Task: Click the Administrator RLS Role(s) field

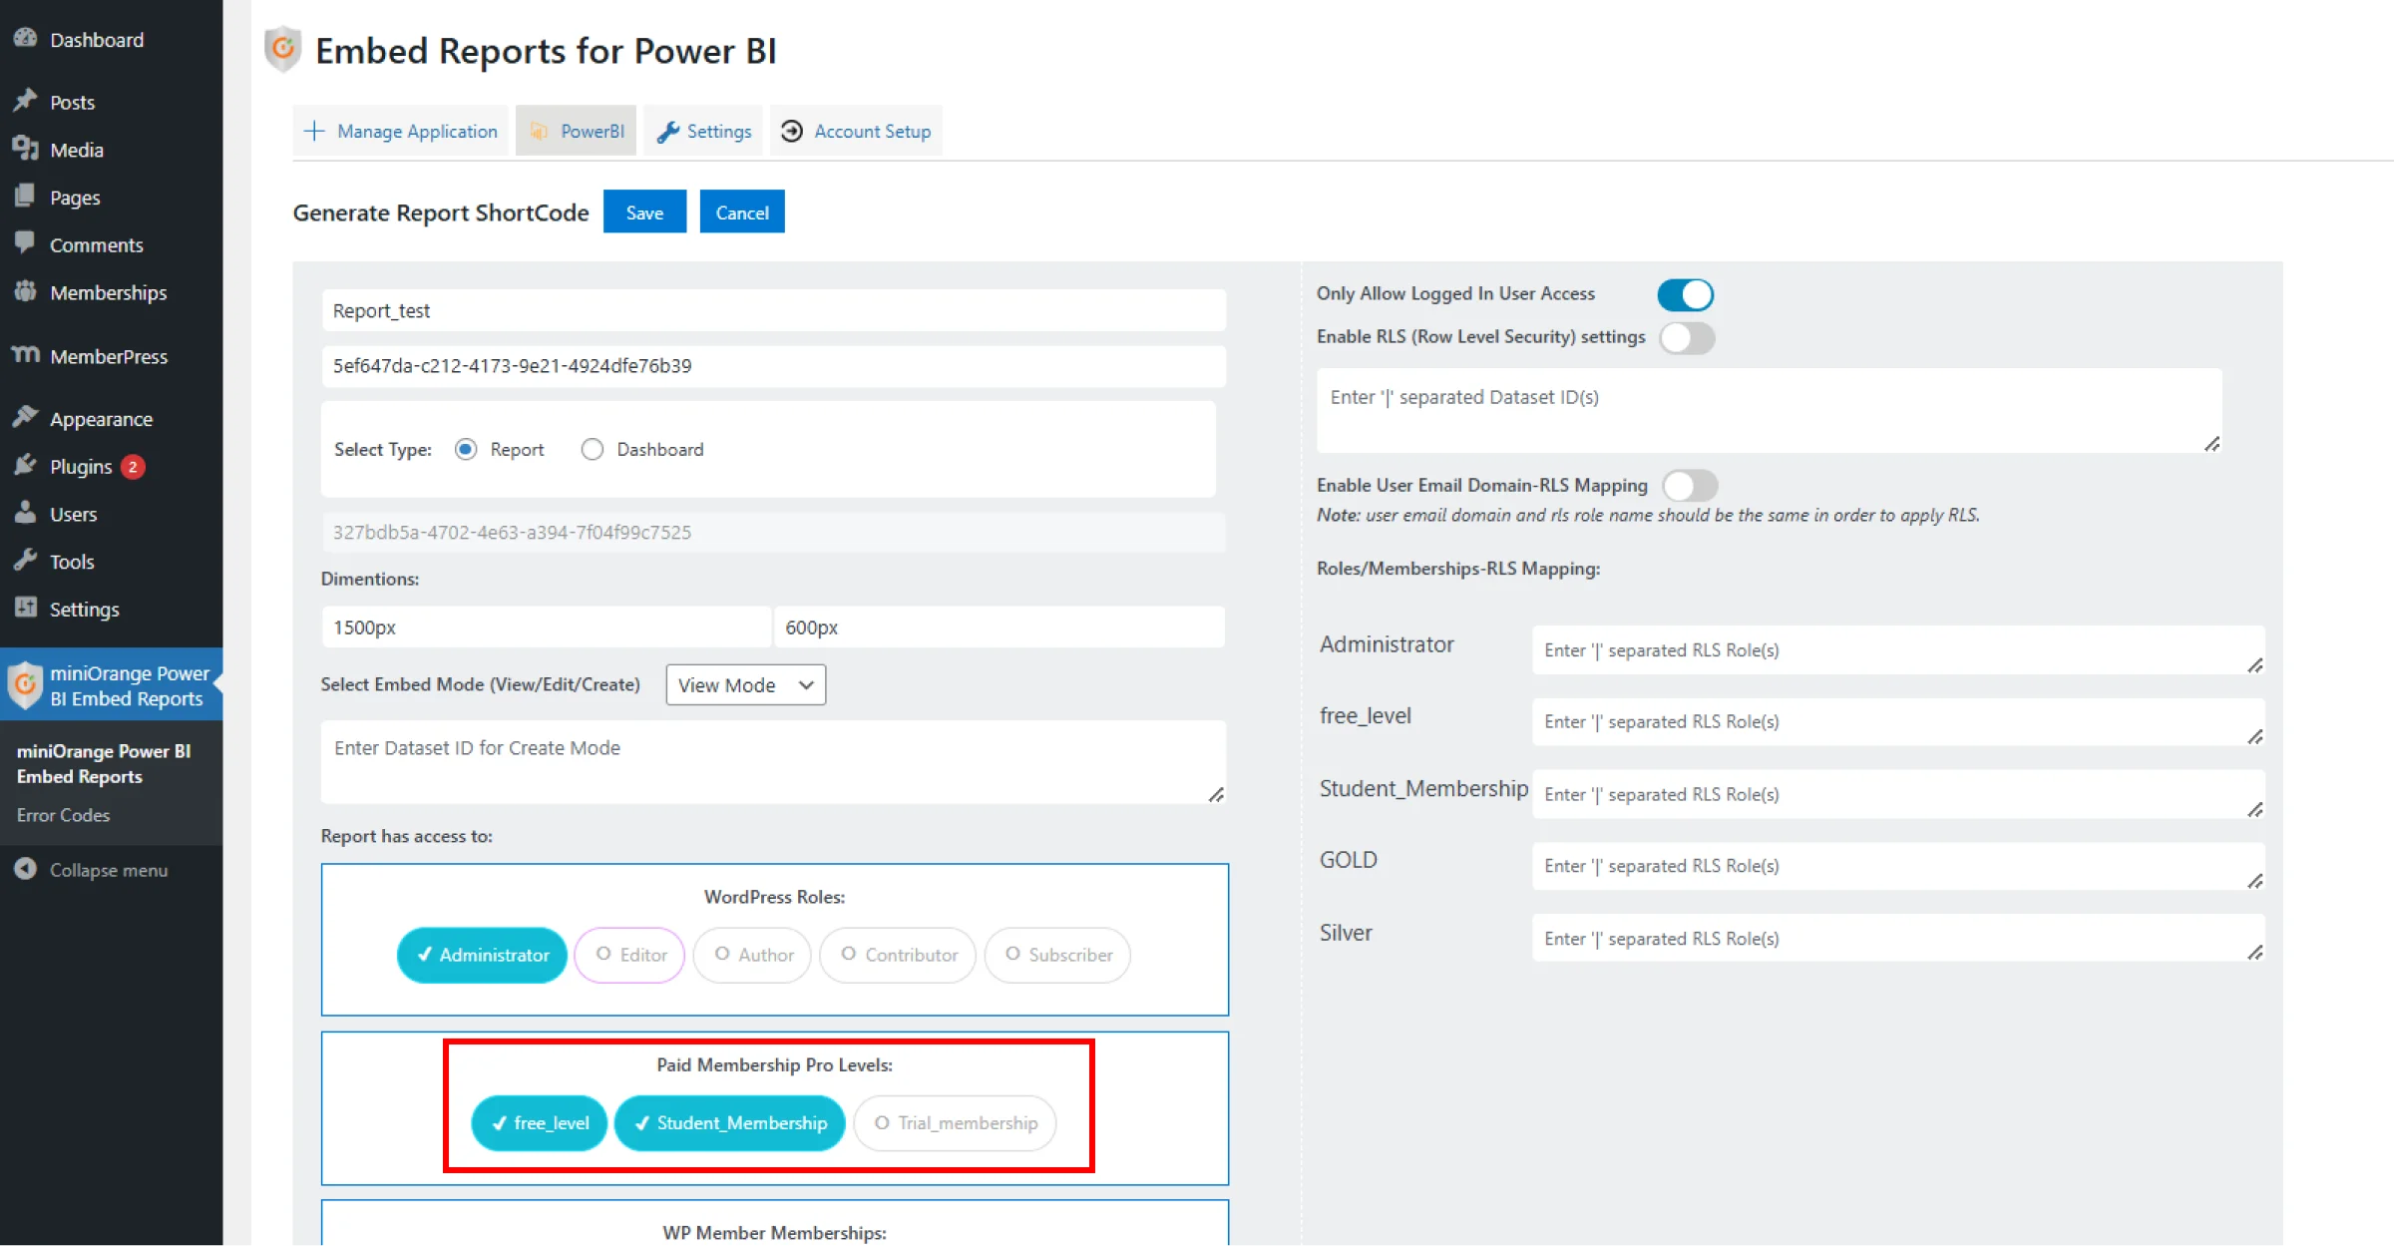Action: click(1898, 649)
